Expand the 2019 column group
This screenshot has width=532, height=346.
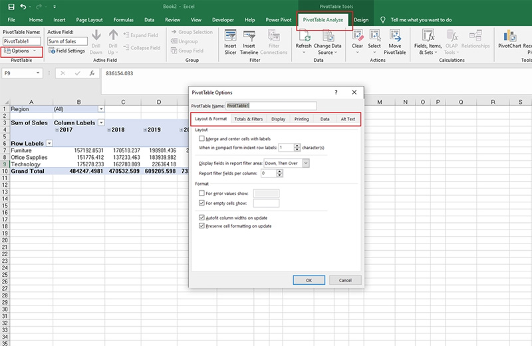(145, 130)
